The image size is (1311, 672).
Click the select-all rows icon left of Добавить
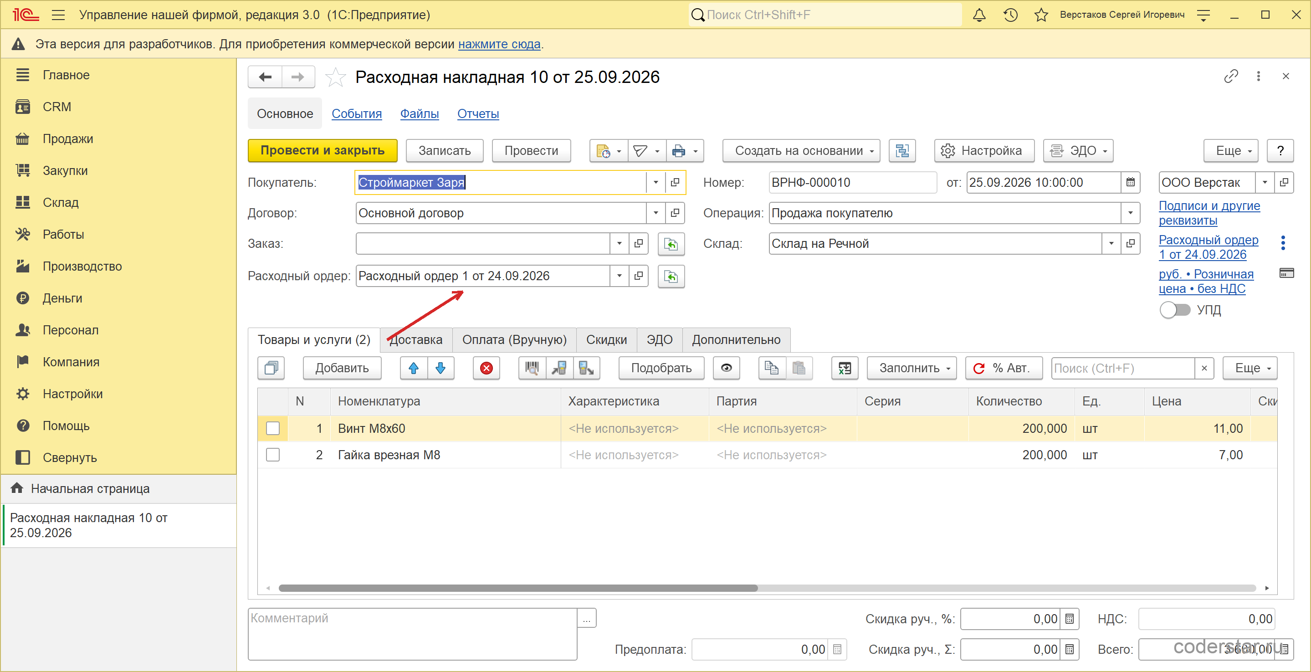pyautogui.click(x=271, y=368)
